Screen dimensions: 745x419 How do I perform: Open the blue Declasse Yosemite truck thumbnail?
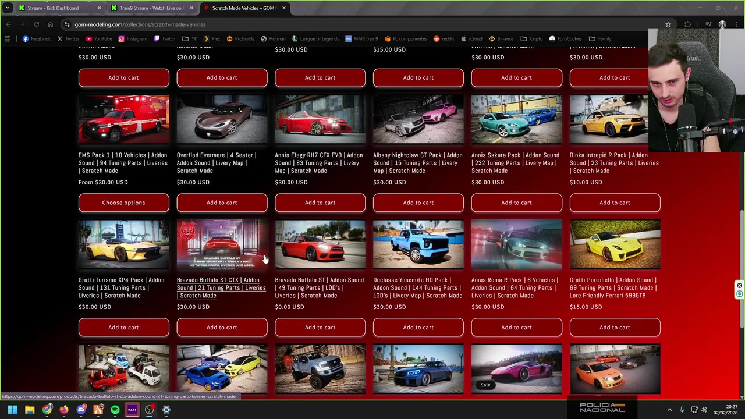[x=418, y=245]
